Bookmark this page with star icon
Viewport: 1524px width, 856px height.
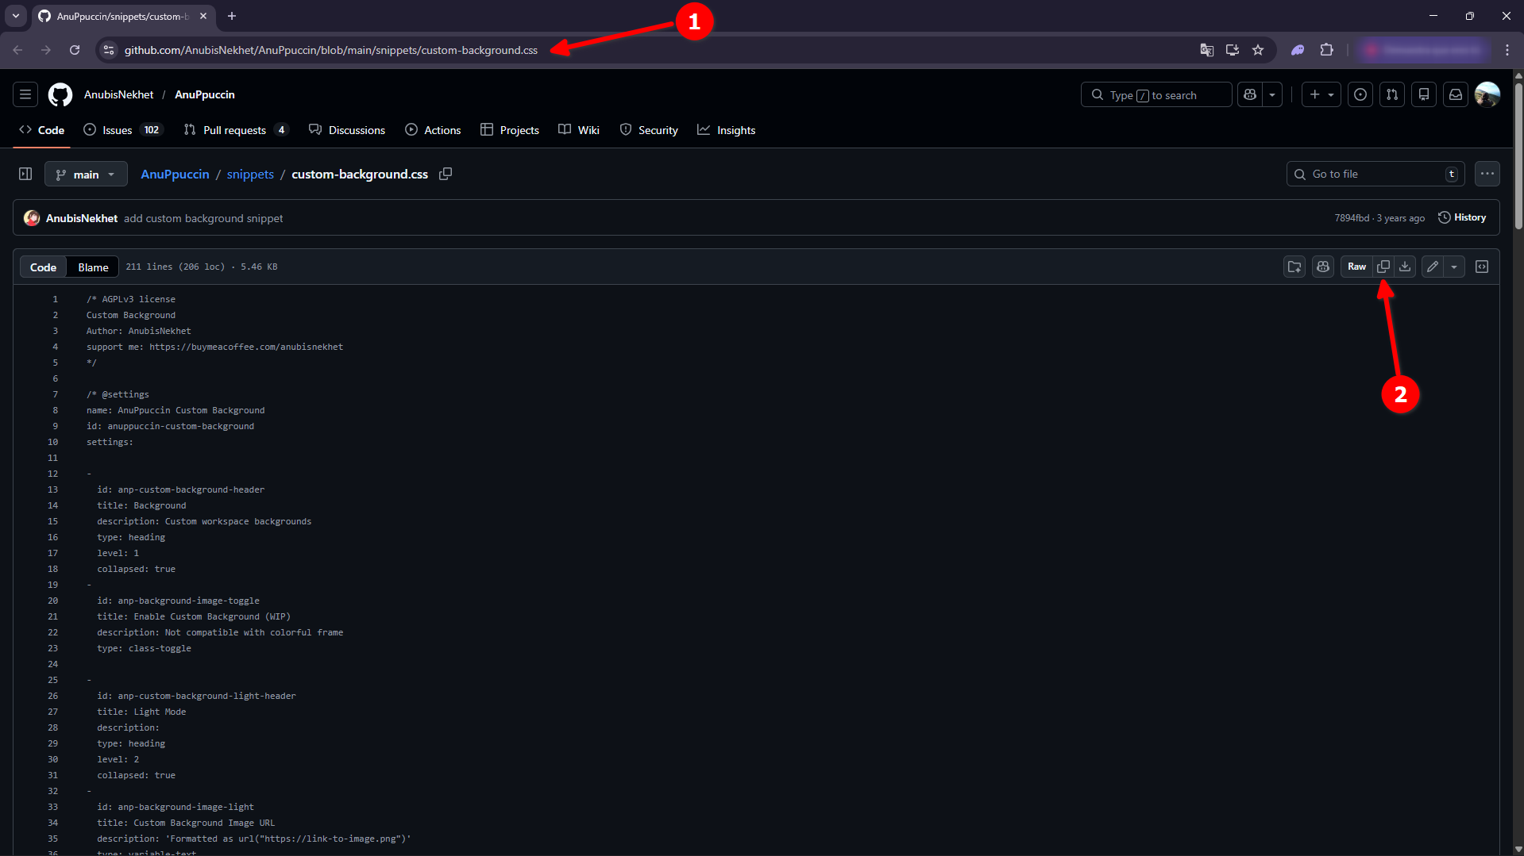click(1258, 50)
